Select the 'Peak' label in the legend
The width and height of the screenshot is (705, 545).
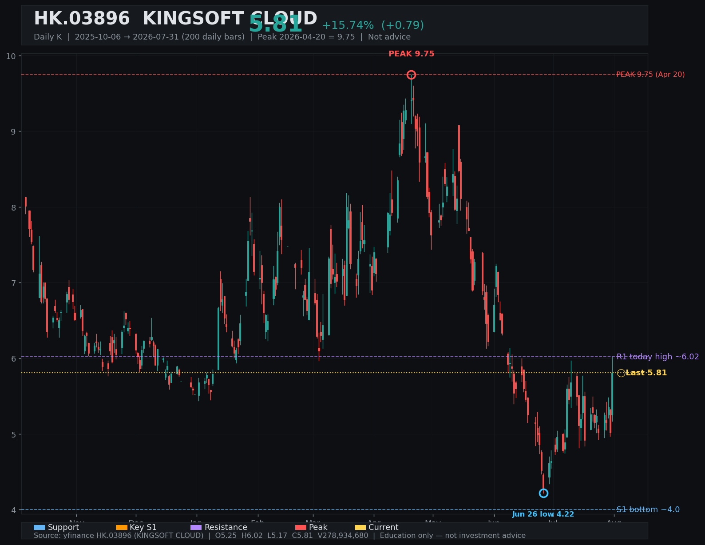318,527
